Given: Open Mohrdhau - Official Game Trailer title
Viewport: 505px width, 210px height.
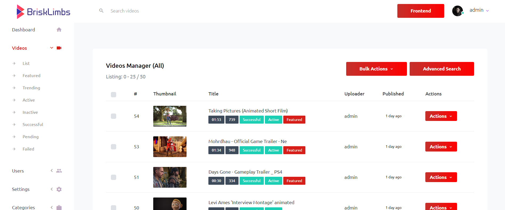Looking at the screenshot, I should (248, 141).
